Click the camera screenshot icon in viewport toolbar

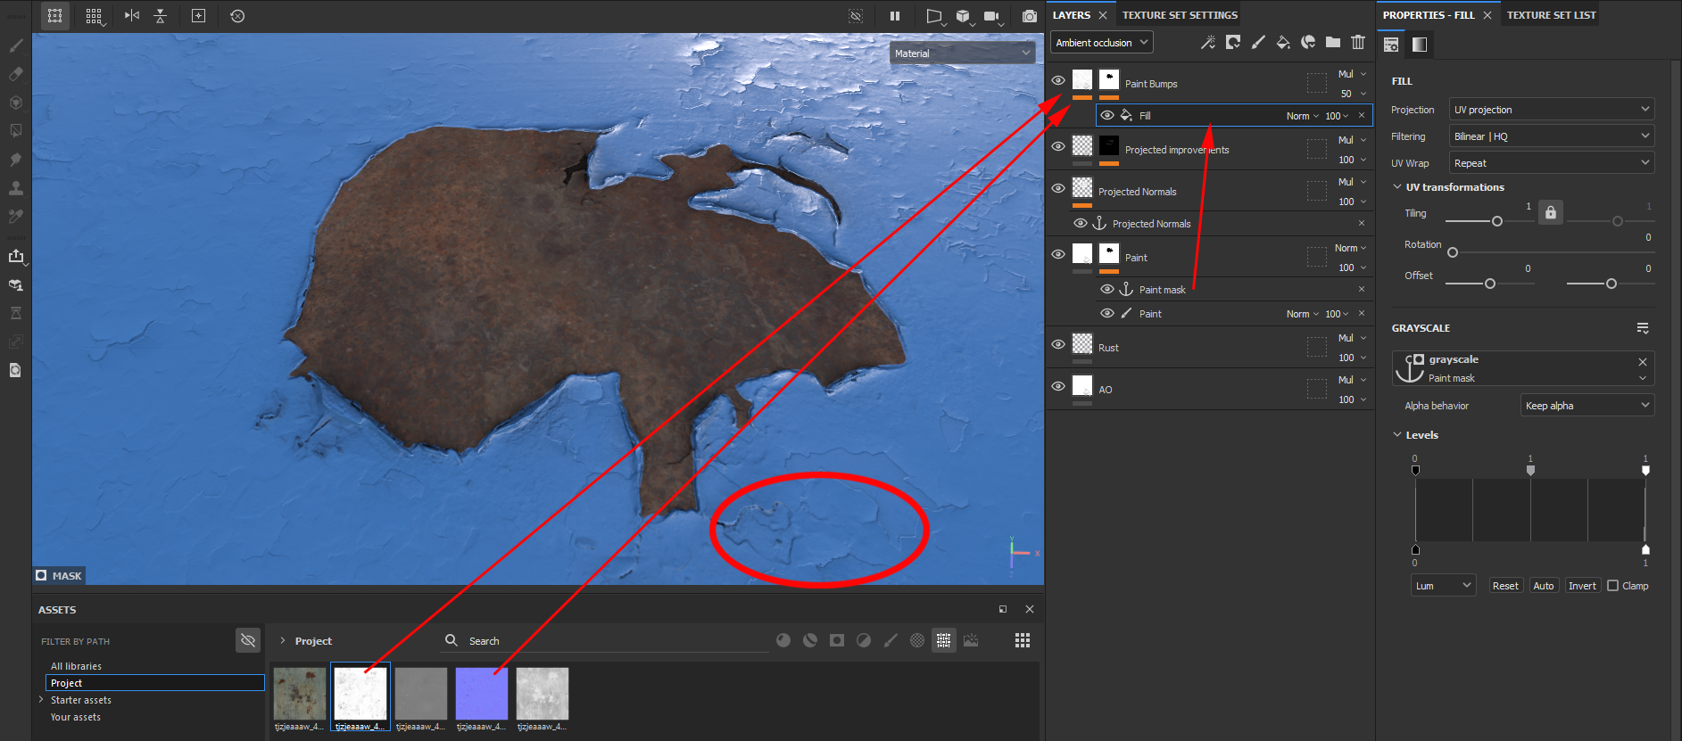(x=1029, y=16)
